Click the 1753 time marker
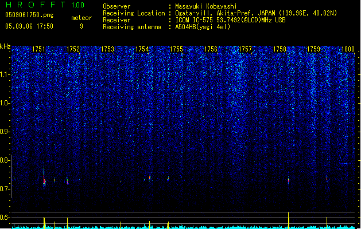This screenshot has width=361, height=229. pyautogui.click(x=107, y=49)
